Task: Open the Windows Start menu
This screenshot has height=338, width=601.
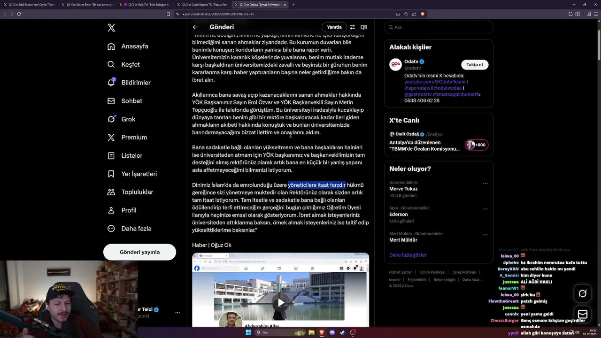Action: click(x=248, y=332)
